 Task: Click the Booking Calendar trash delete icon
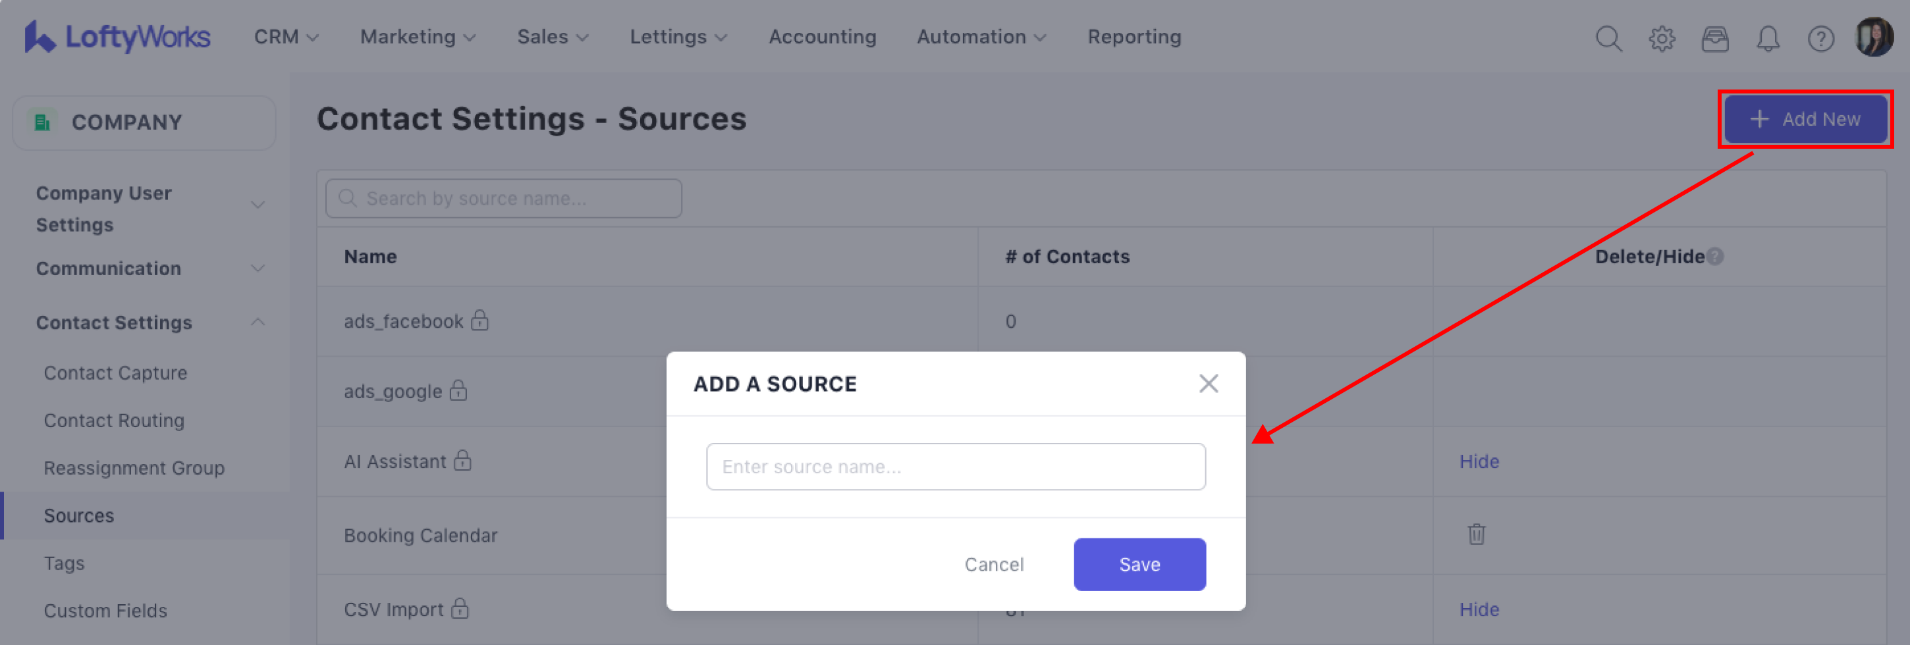1475,534
